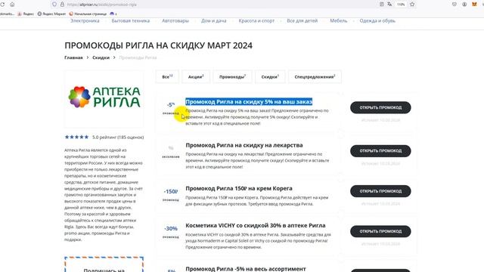Click the -5% discount badge
Screen dimensions: 484x272
coord(171,105)
